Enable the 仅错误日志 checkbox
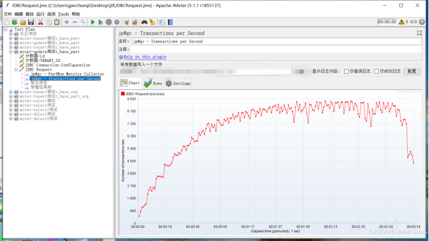429x241 pixels. pyautogui.click(x=347, y=71)
